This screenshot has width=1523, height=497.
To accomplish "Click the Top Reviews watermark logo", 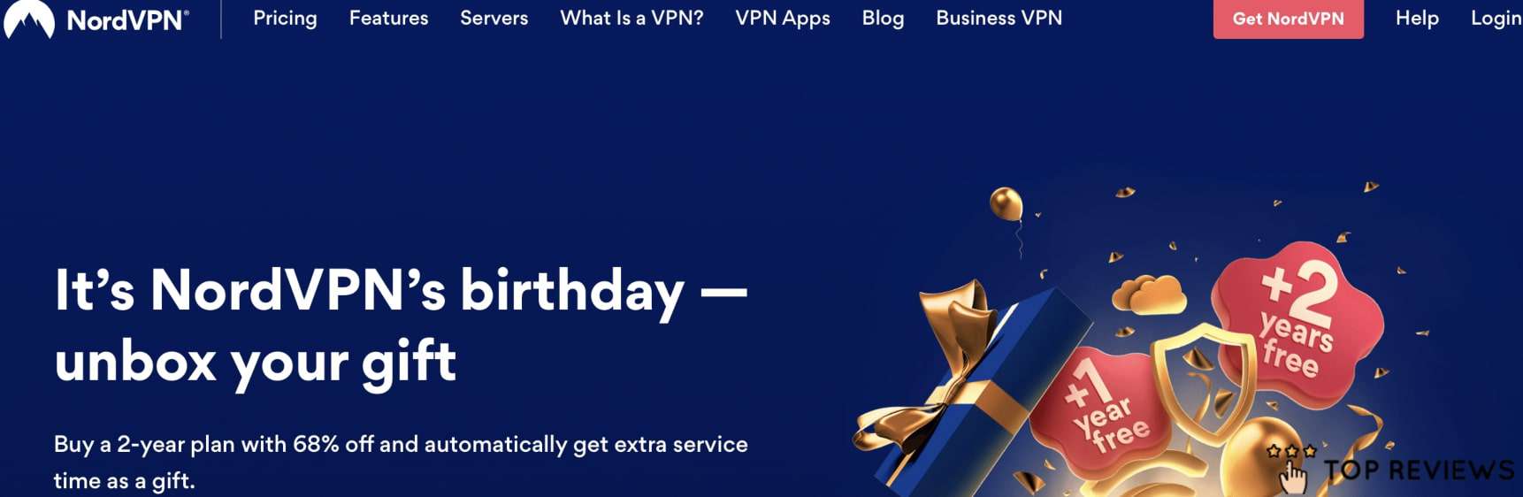I will pyautogui.click(x=1391, y=469).
